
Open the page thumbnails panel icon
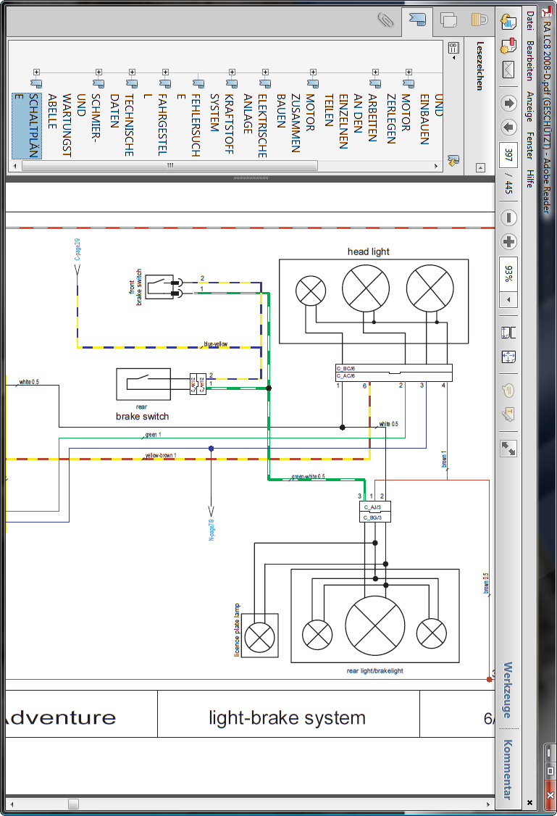pos(448,20)
